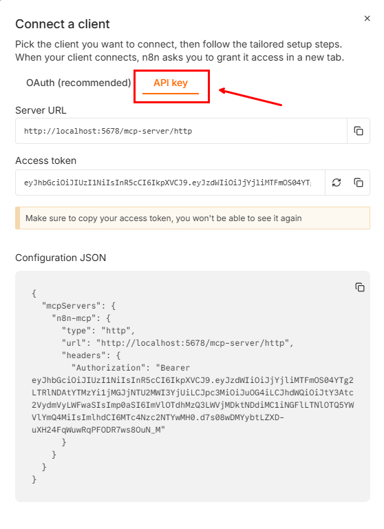The image size is (384, 529).
Task: Click the Server URL label
Action: point(41,110)
